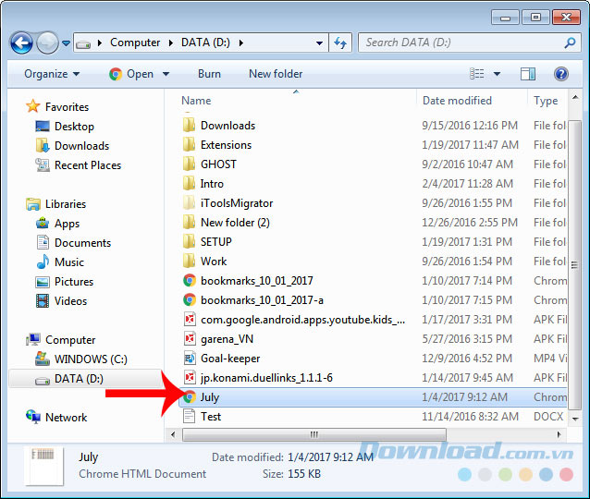The image size is (590, 499).
Task: Click the Refresh button beside the address bar
Action: pos(340,43)
